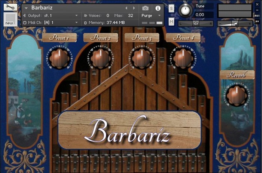Click the Tune knob
Viewport: 262px width, 173px height.
click(x=185, y=10)
